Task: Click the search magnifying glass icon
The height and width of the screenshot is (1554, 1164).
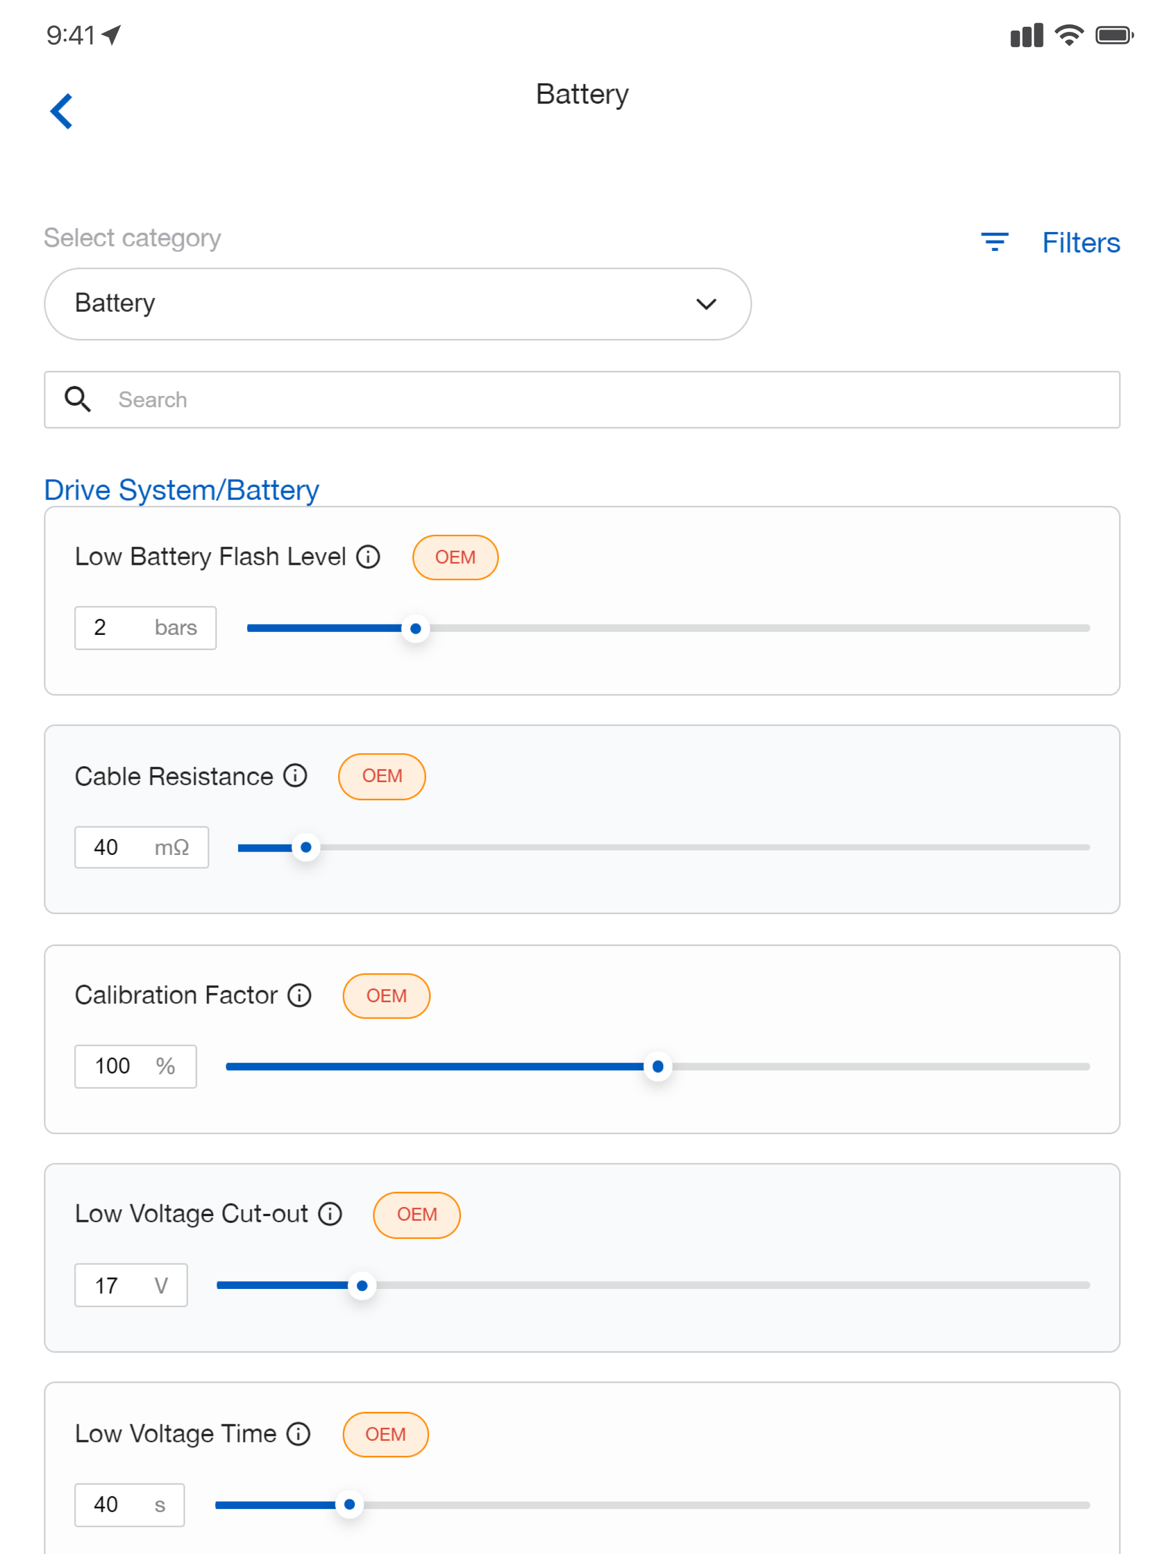Action: [x=78, y=399]
